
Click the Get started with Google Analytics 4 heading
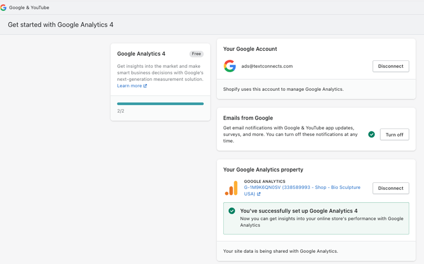click(x=60, y=25)
